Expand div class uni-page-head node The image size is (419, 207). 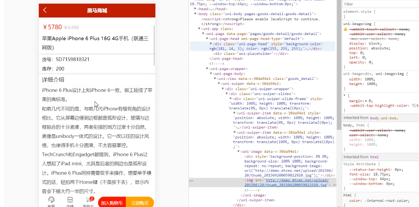click(x=211, y=44)
